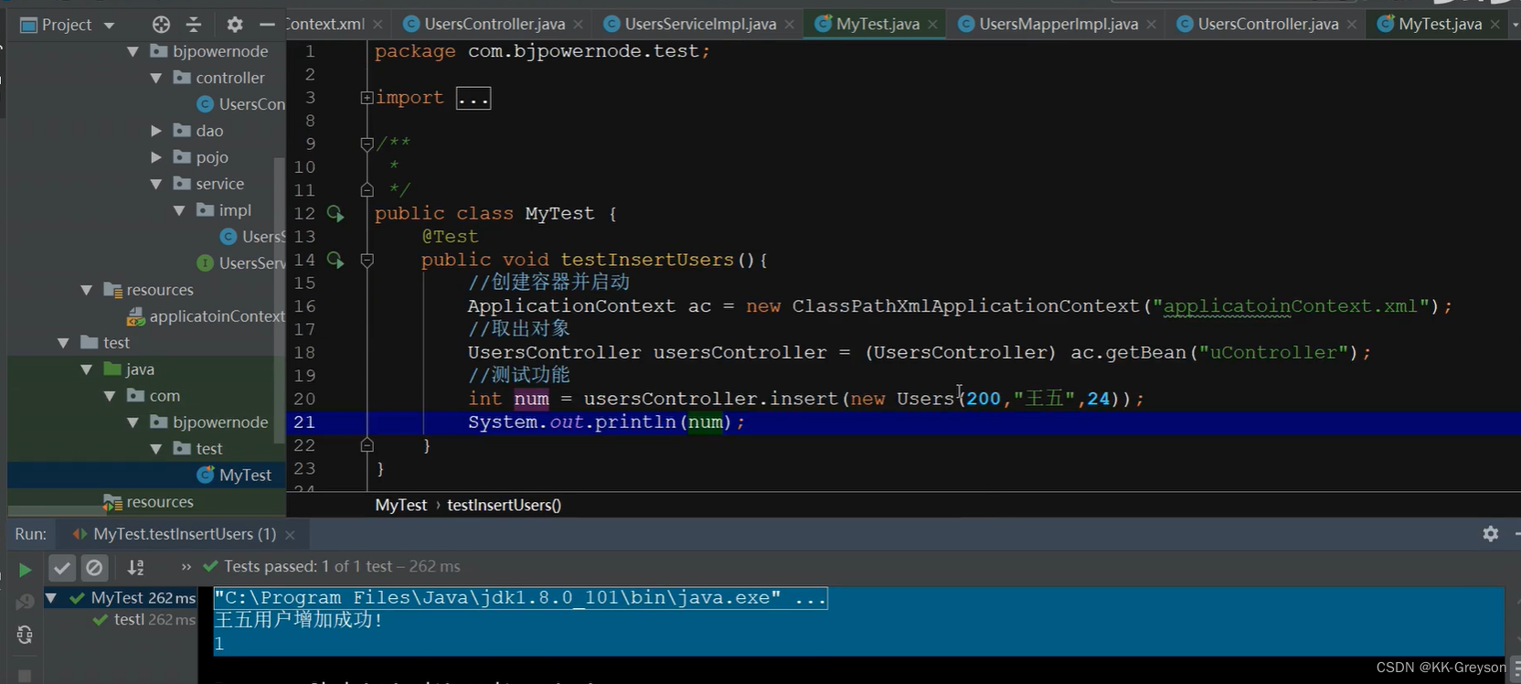Viewport: 1521px width, 684px height.
Task: Open the Project view dropdown
Action: tap(109, 26)
